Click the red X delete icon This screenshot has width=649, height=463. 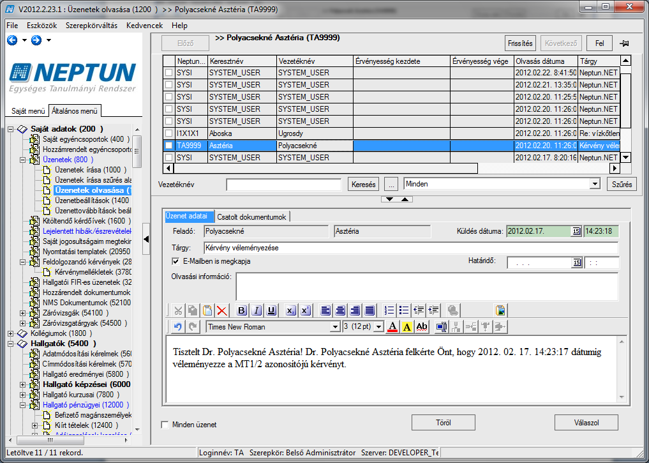tap(222, 310)
